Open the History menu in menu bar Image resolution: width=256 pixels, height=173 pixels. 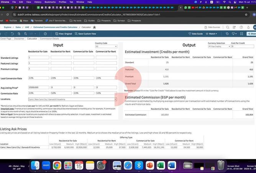pyautogui.click(x=38, y=2)
